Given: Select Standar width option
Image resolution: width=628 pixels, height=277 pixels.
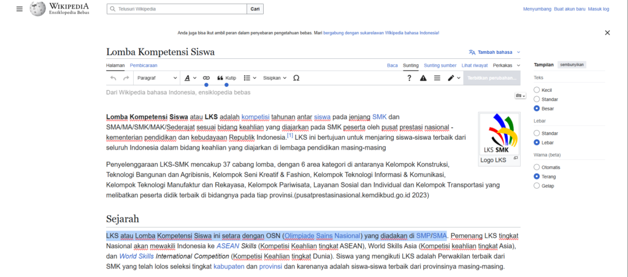Looking at the screenshot, I should pyautogui.click(x=537, y=133).
